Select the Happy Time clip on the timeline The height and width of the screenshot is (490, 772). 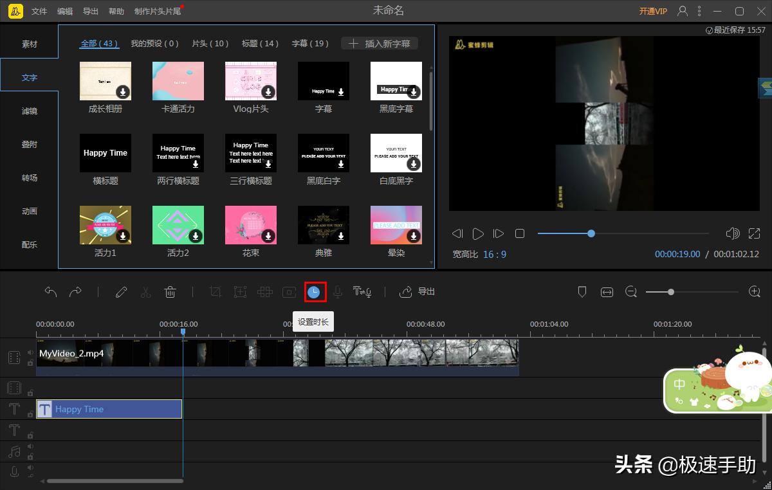(109, 409)
